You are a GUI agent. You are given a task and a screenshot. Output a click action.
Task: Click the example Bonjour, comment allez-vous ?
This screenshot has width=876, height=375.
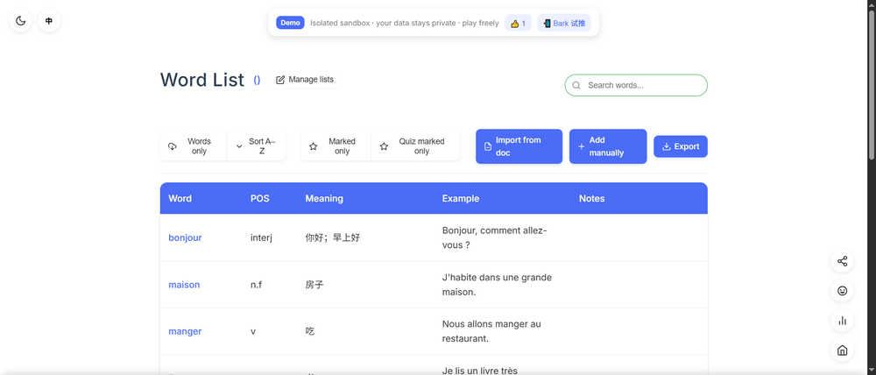click(494, 237)
